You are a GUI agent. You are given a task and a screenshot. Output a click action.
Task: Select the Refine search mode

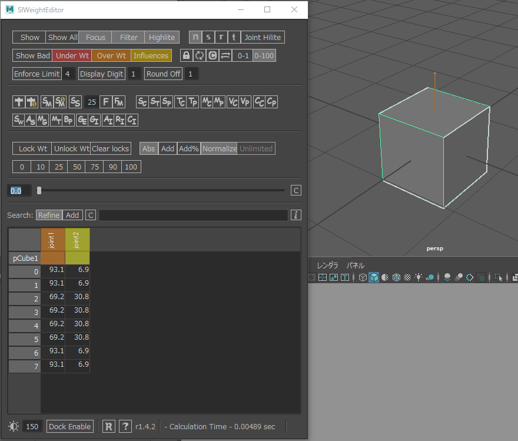click(x=49, y=215)
